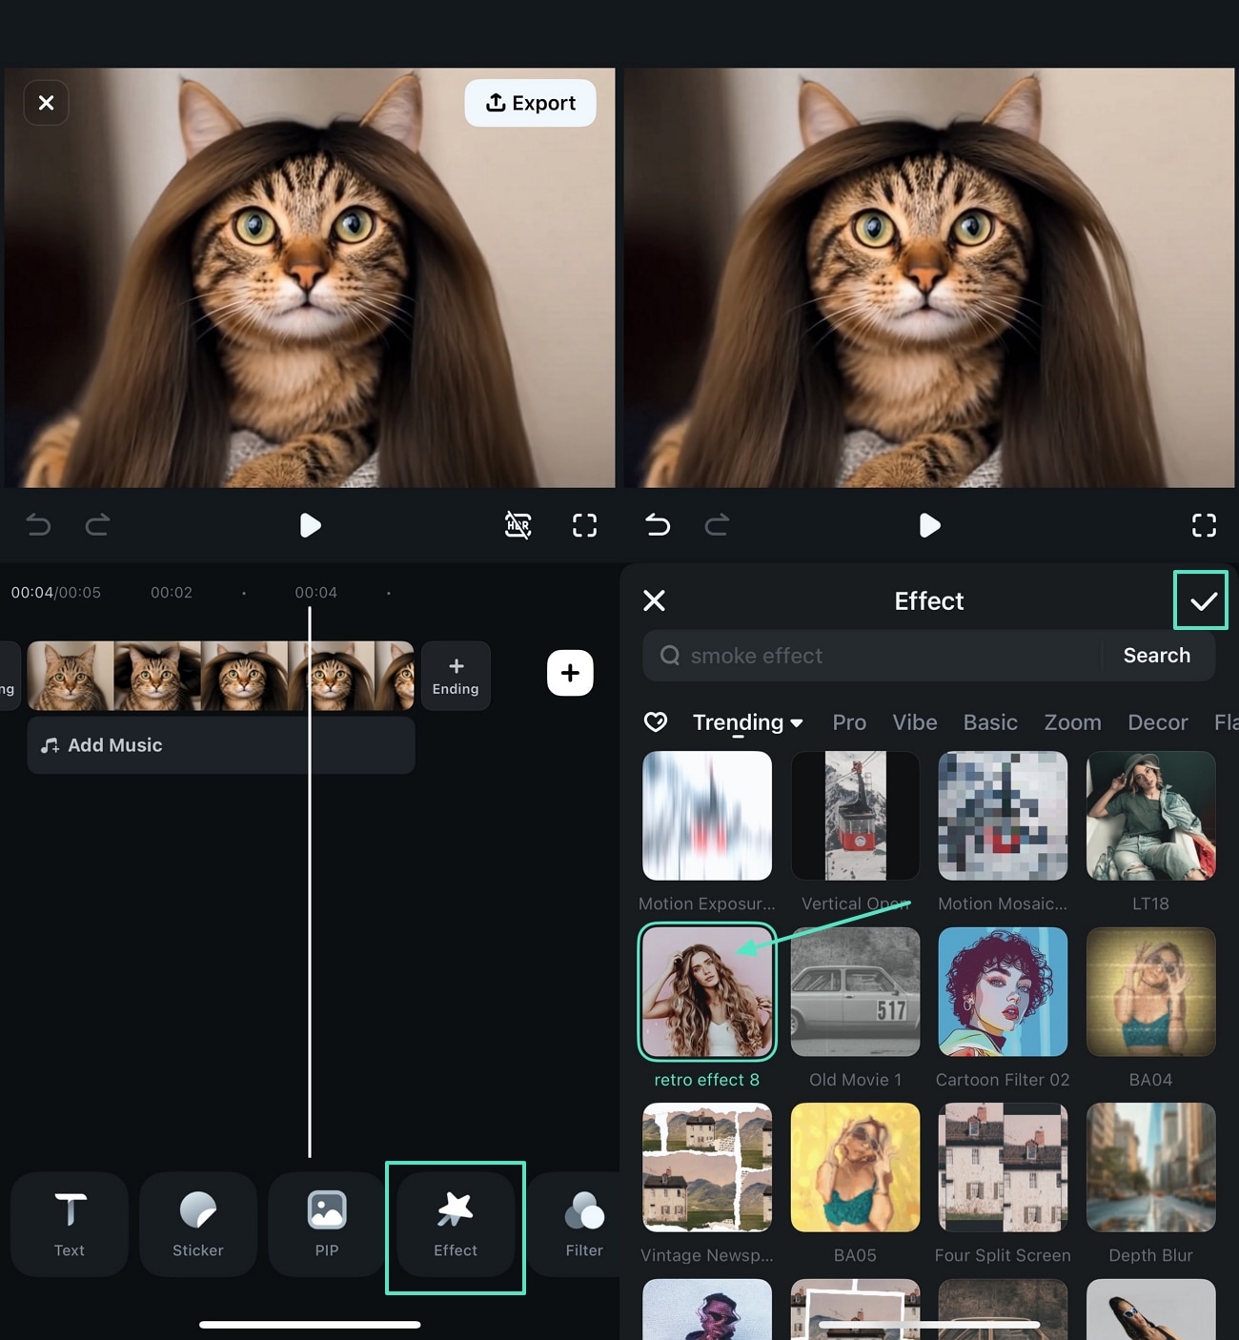Click the Export button

click(530, 103)
